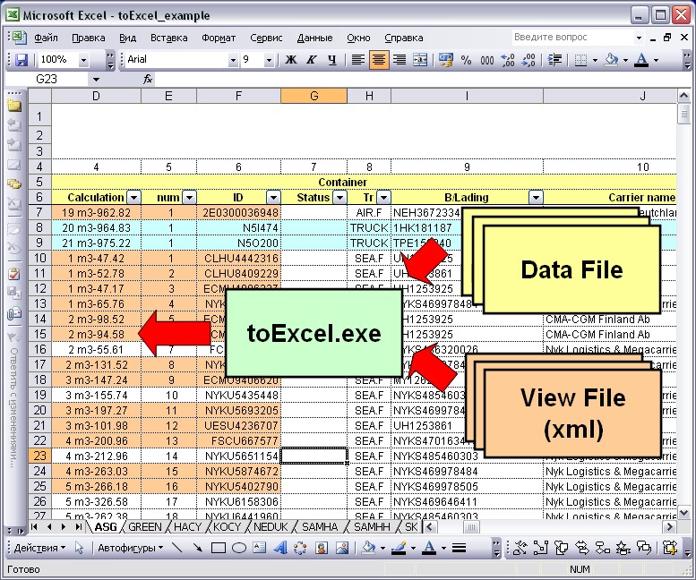Image resolution: width=696 pixels, height=580 pixels.
Task: Align cell text left
Action: point(357,59)
